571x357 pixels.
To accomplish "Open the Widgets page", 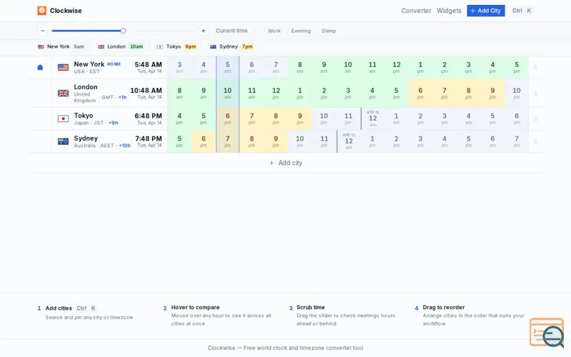I will [449, 11].
